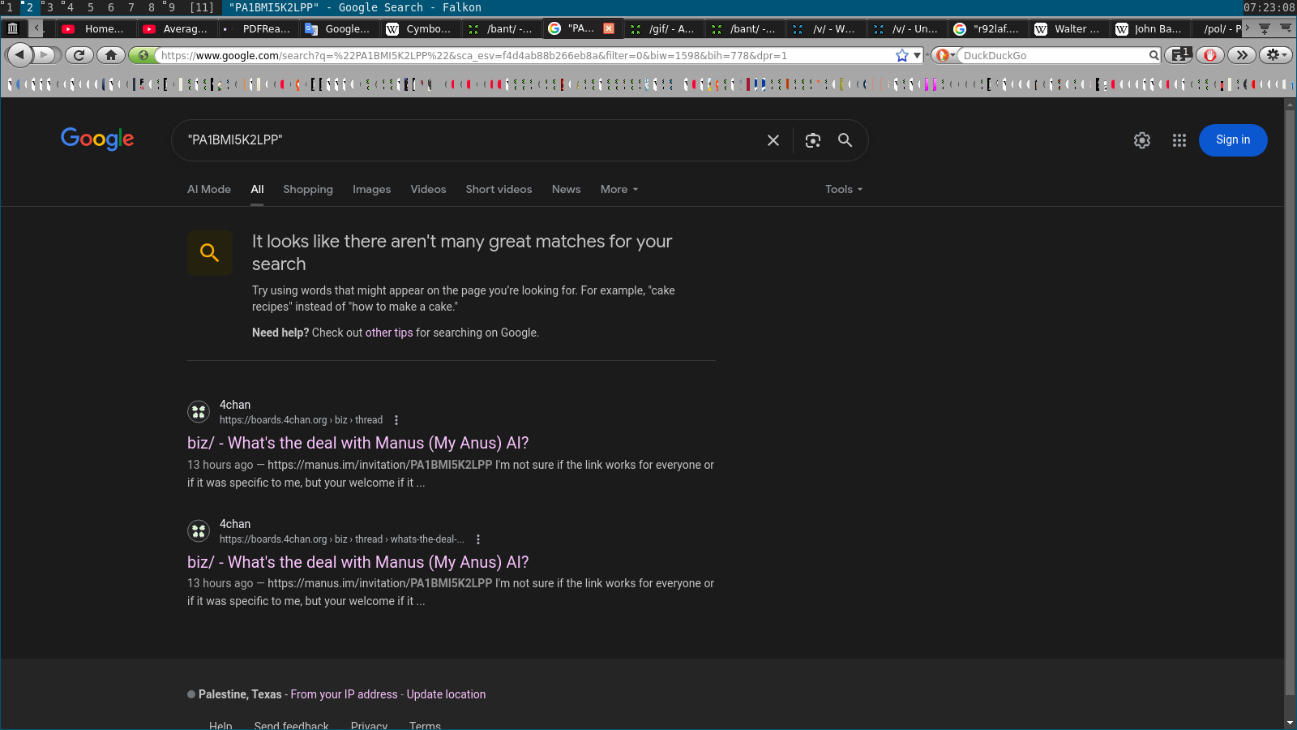Switch to the Cymbo... Wikipedia tab
1297x730 pixels.
(420, 28)
